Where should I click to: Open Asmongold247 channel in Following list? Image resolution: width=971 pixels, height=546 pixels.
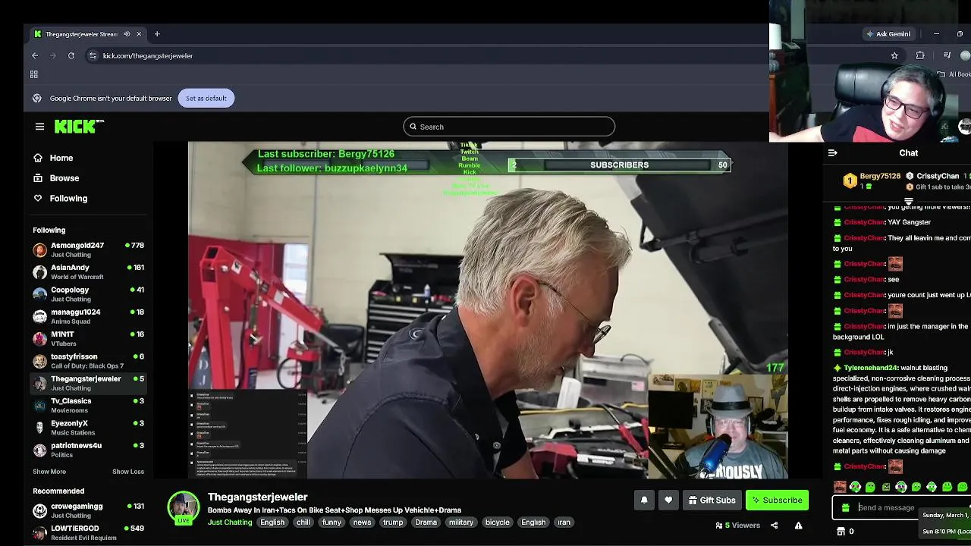88,249
